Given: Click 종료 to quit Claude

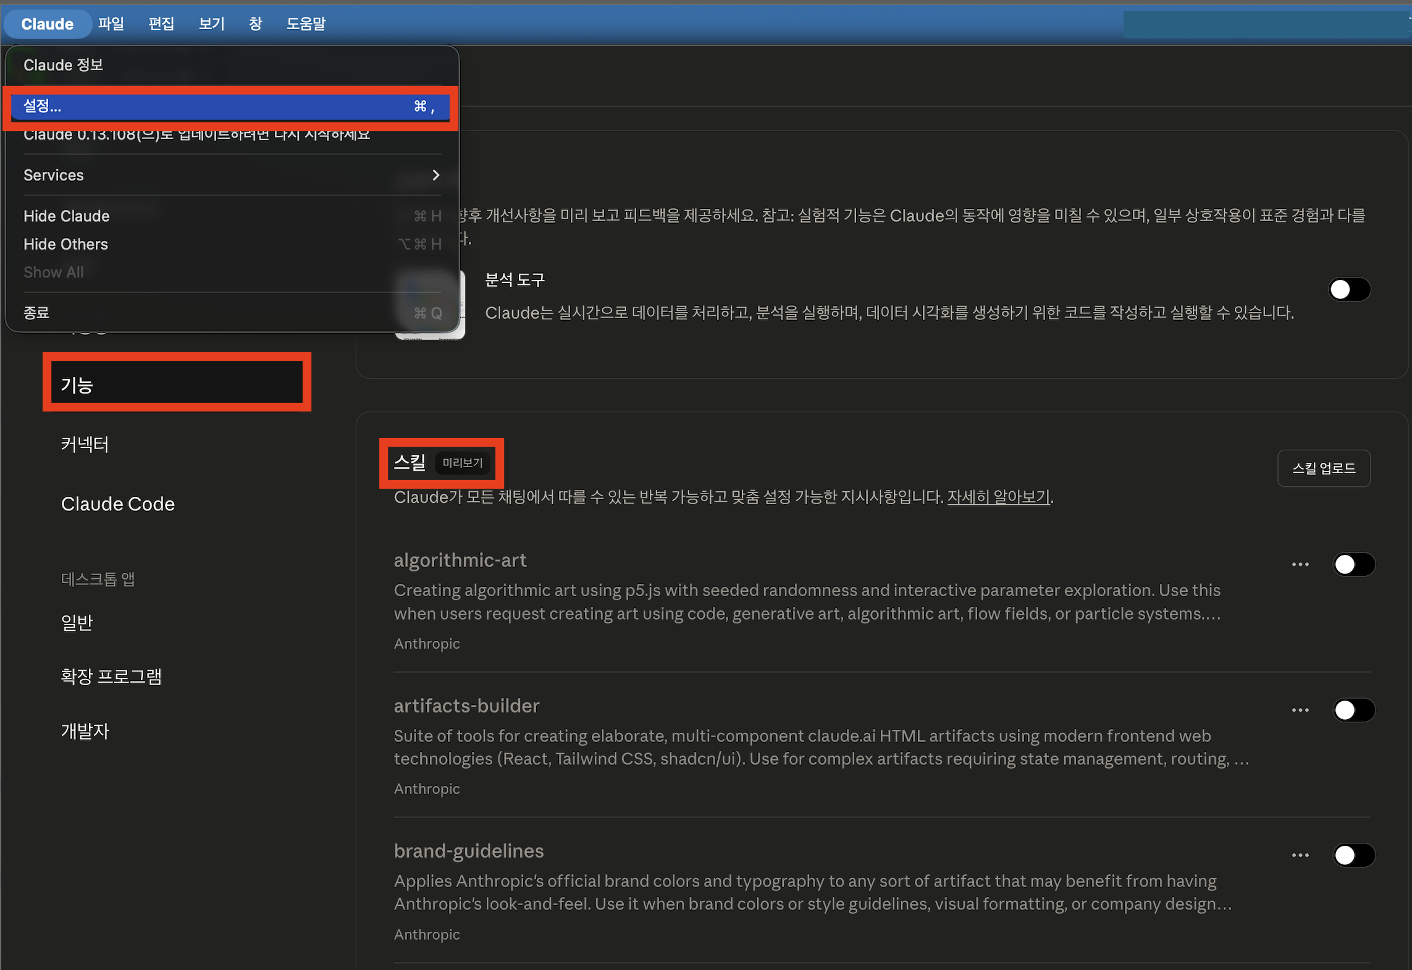Looking at the screenshot, I should (x=36, y=313).
